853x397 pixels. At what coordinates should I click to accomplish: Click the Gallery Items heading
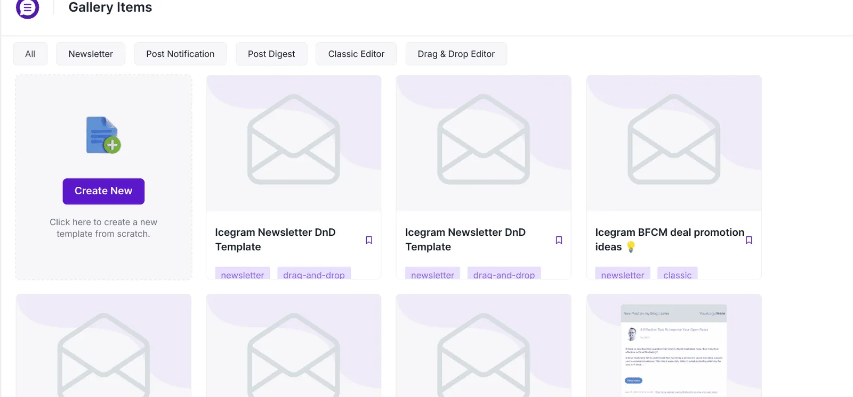coord(110,7)
